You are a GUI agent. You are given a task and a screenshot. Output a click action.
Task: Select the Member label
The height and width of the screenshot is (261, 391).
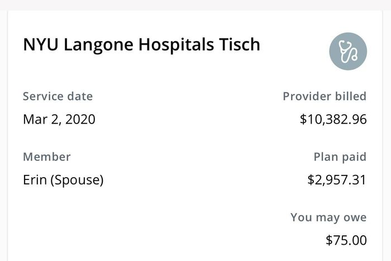point(46,157)
